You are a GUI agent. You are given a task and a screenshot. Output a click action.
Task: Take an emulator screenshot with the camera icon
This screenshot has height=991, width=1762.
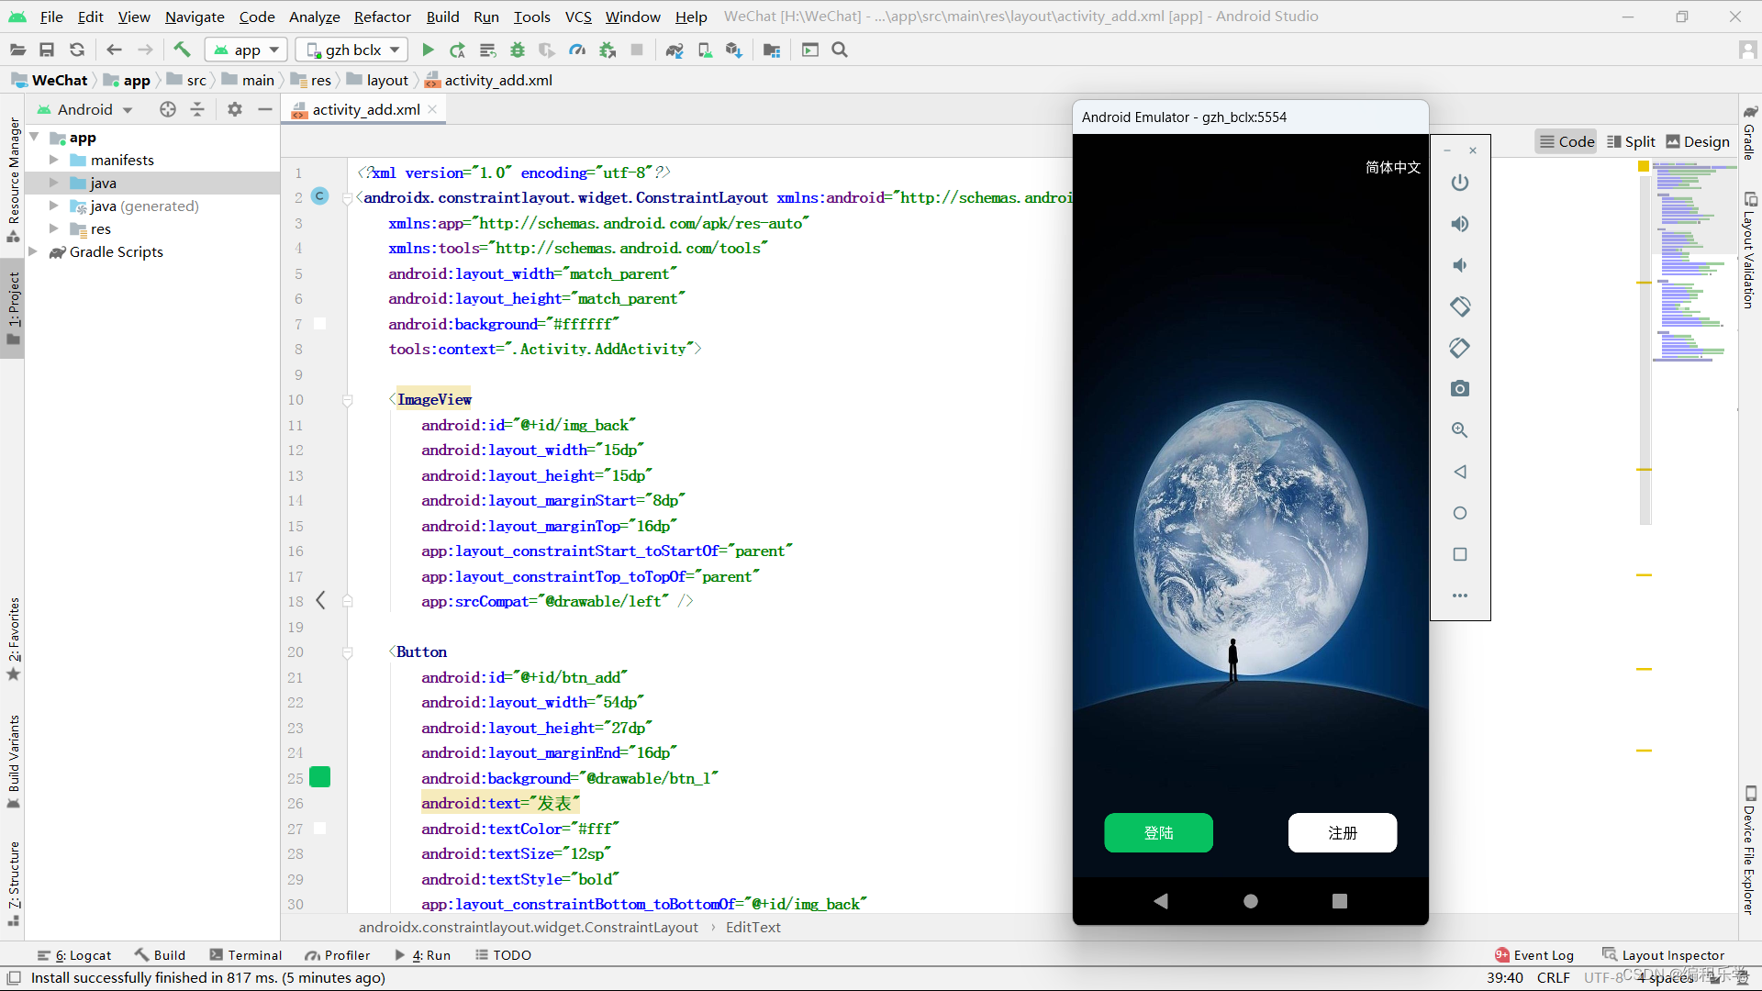coord(1459,389)
